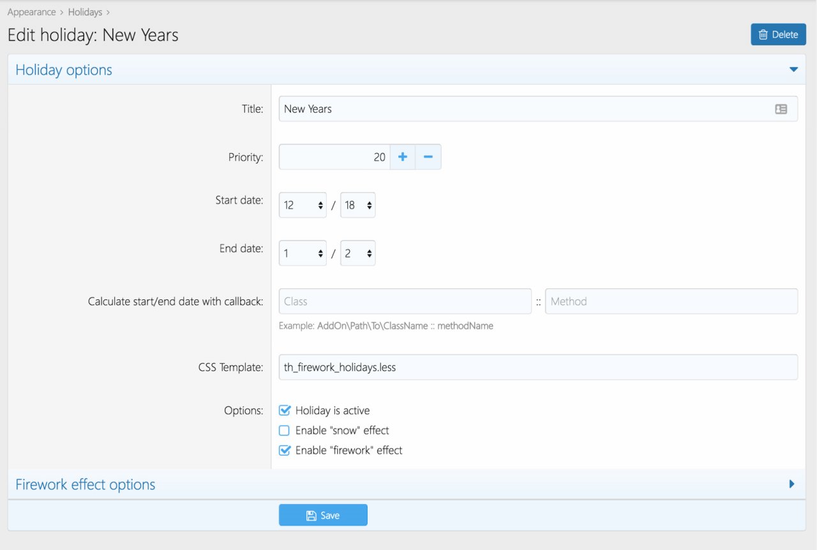Screen dimensions: 817x550
Task: Click the callback Class input field
Action: pos(405,301)
